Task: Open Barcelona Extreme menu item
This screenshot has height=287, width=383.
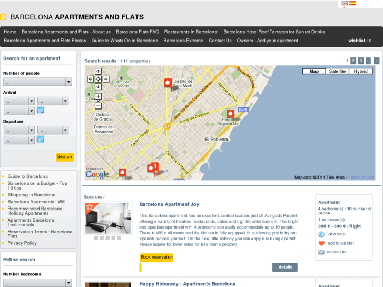Action: pyautogui.click(x=183, y=41)
